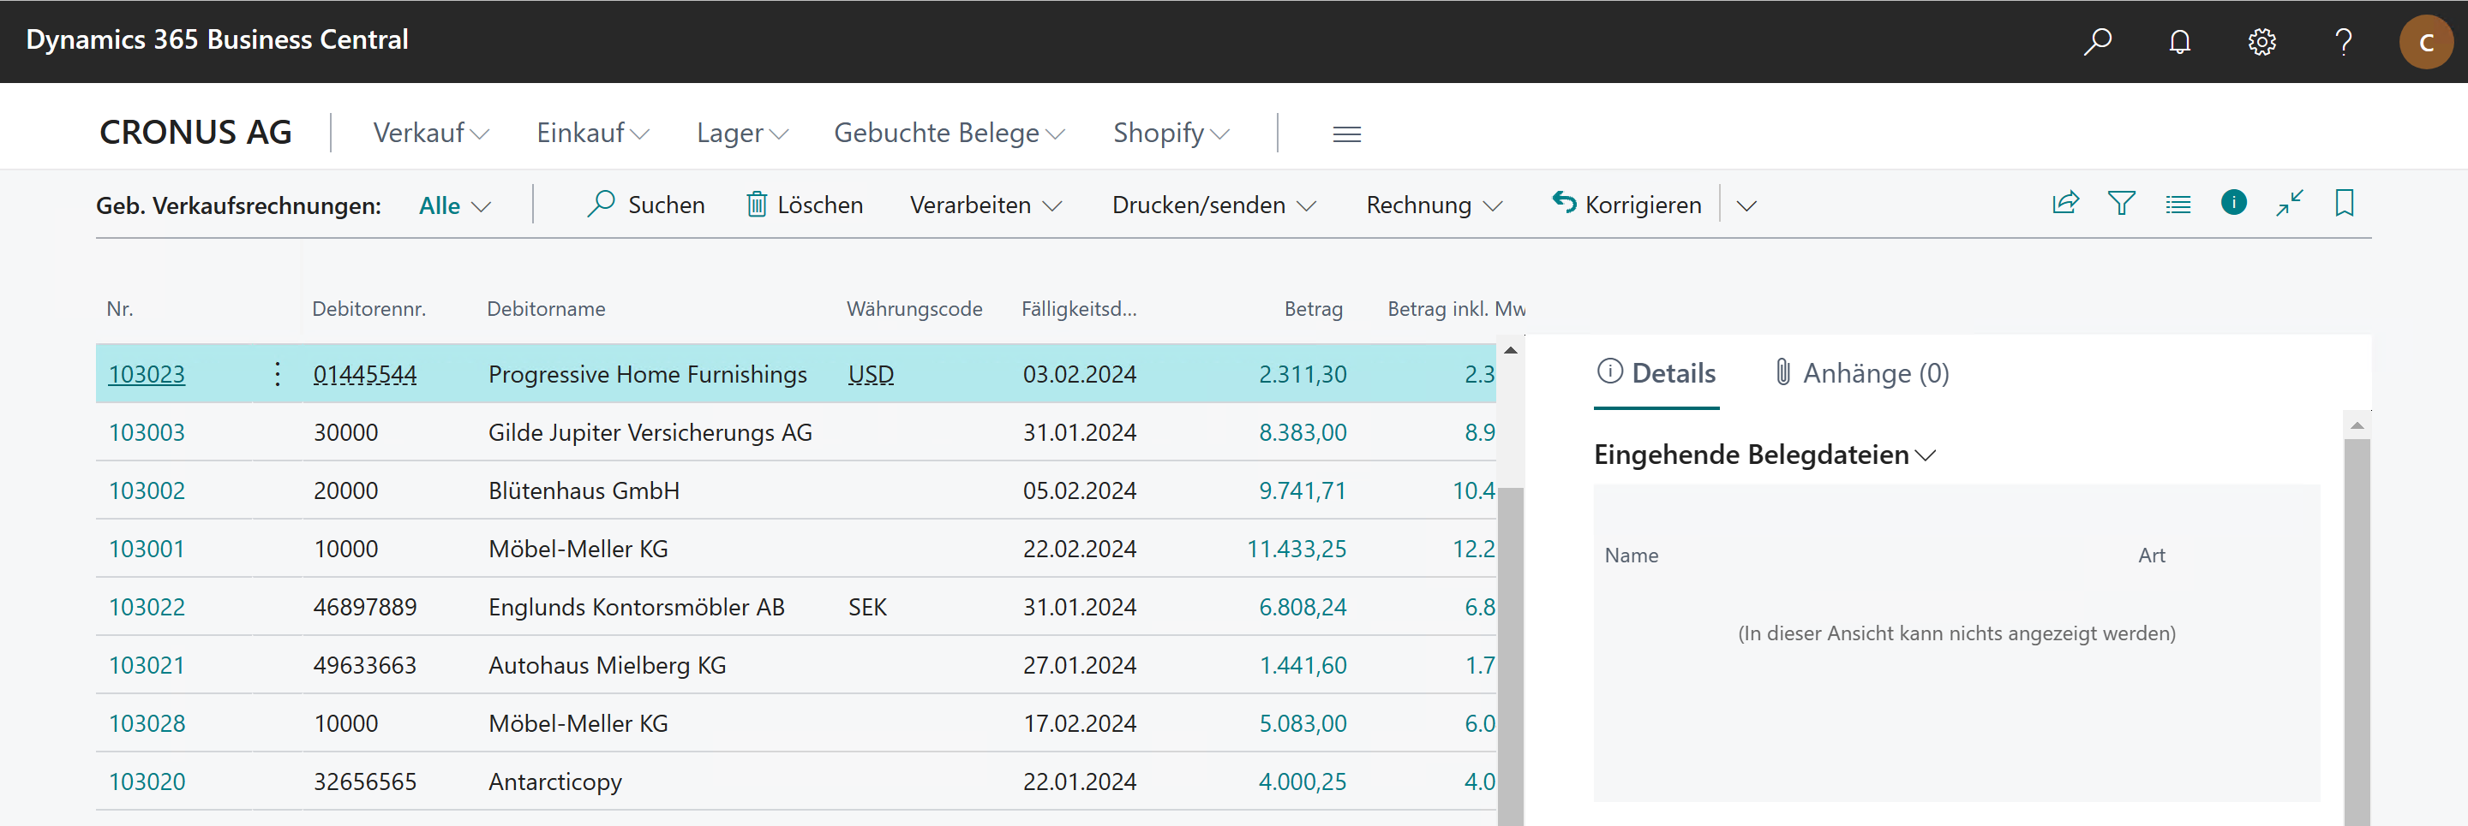Open the Alle view filter dropdown
The width and height of the screenshot is (2468, 826).
click(x=454, y=205)
